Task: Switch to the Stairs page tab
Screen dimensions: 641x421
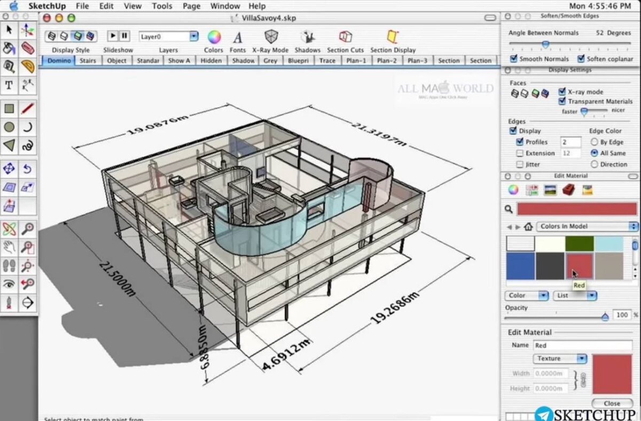Action: pos(88,60)
